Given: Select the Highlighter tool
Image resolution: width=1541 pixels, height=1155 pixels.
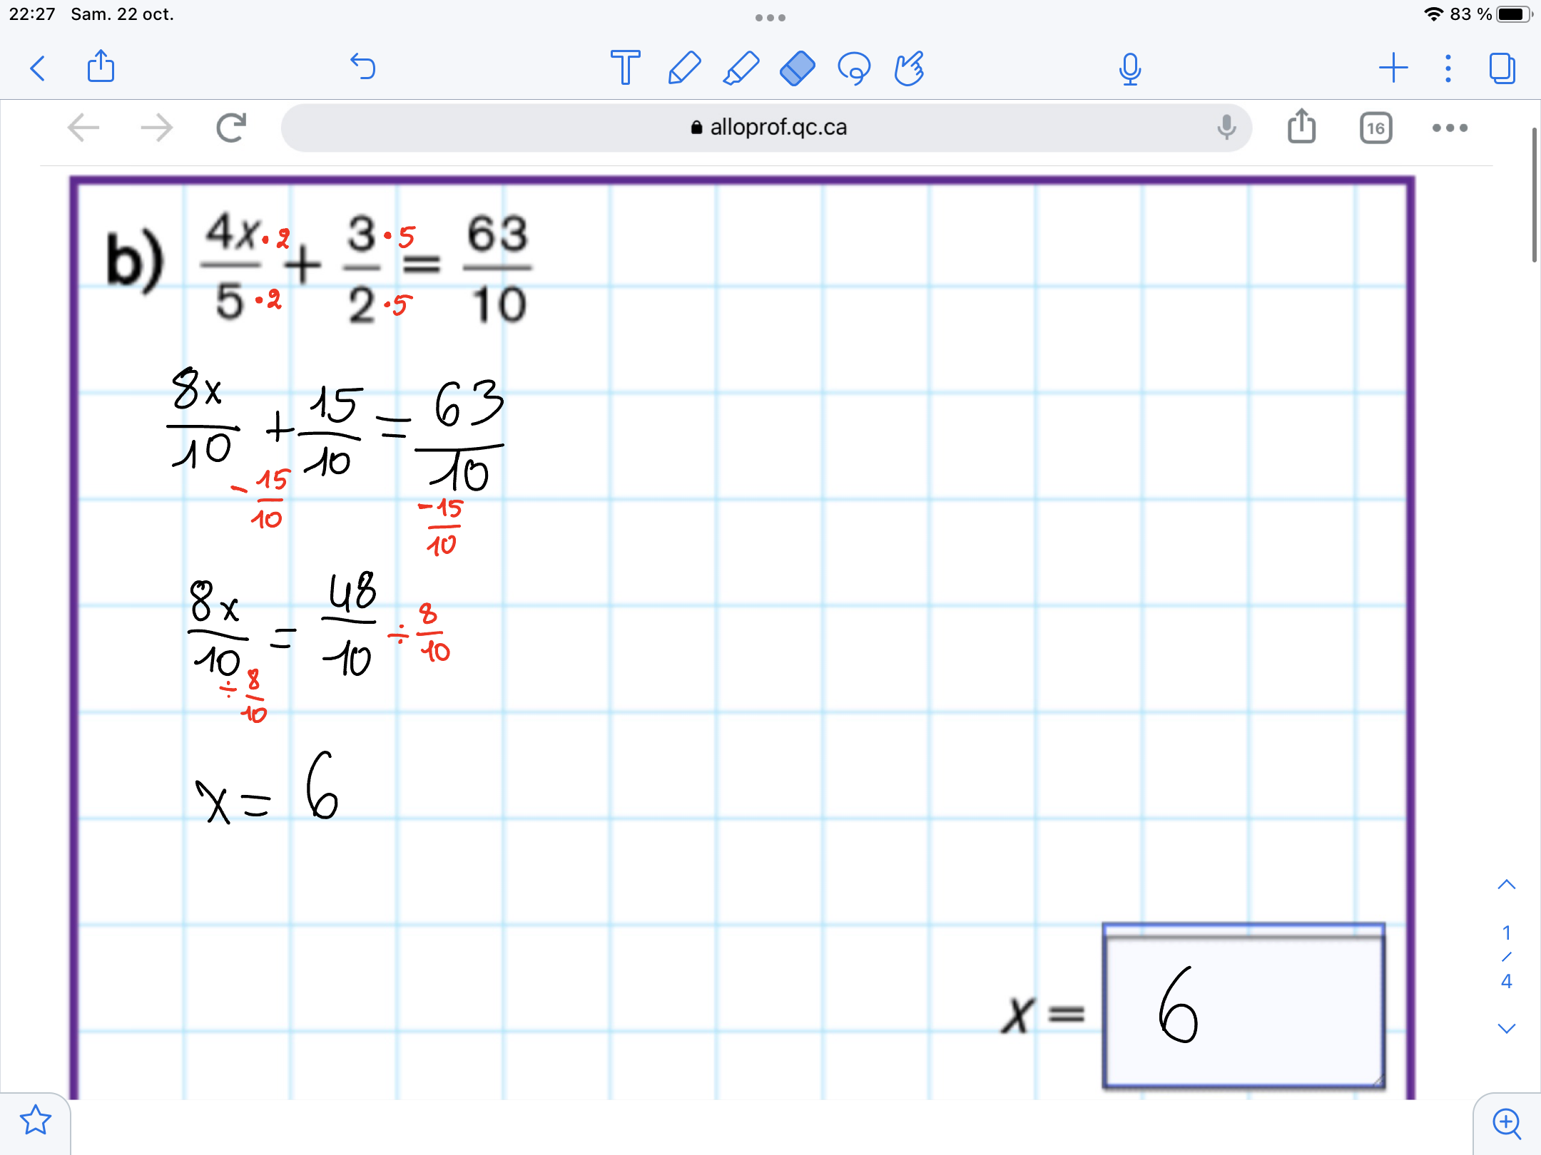Looking at the screenshot, I should click(741, 68).
